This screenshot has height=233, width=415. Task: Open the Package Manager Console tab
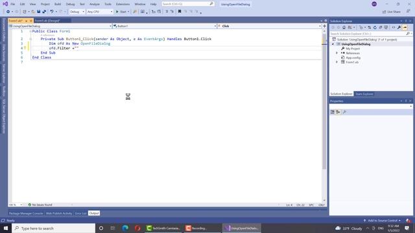pos(26,213)
